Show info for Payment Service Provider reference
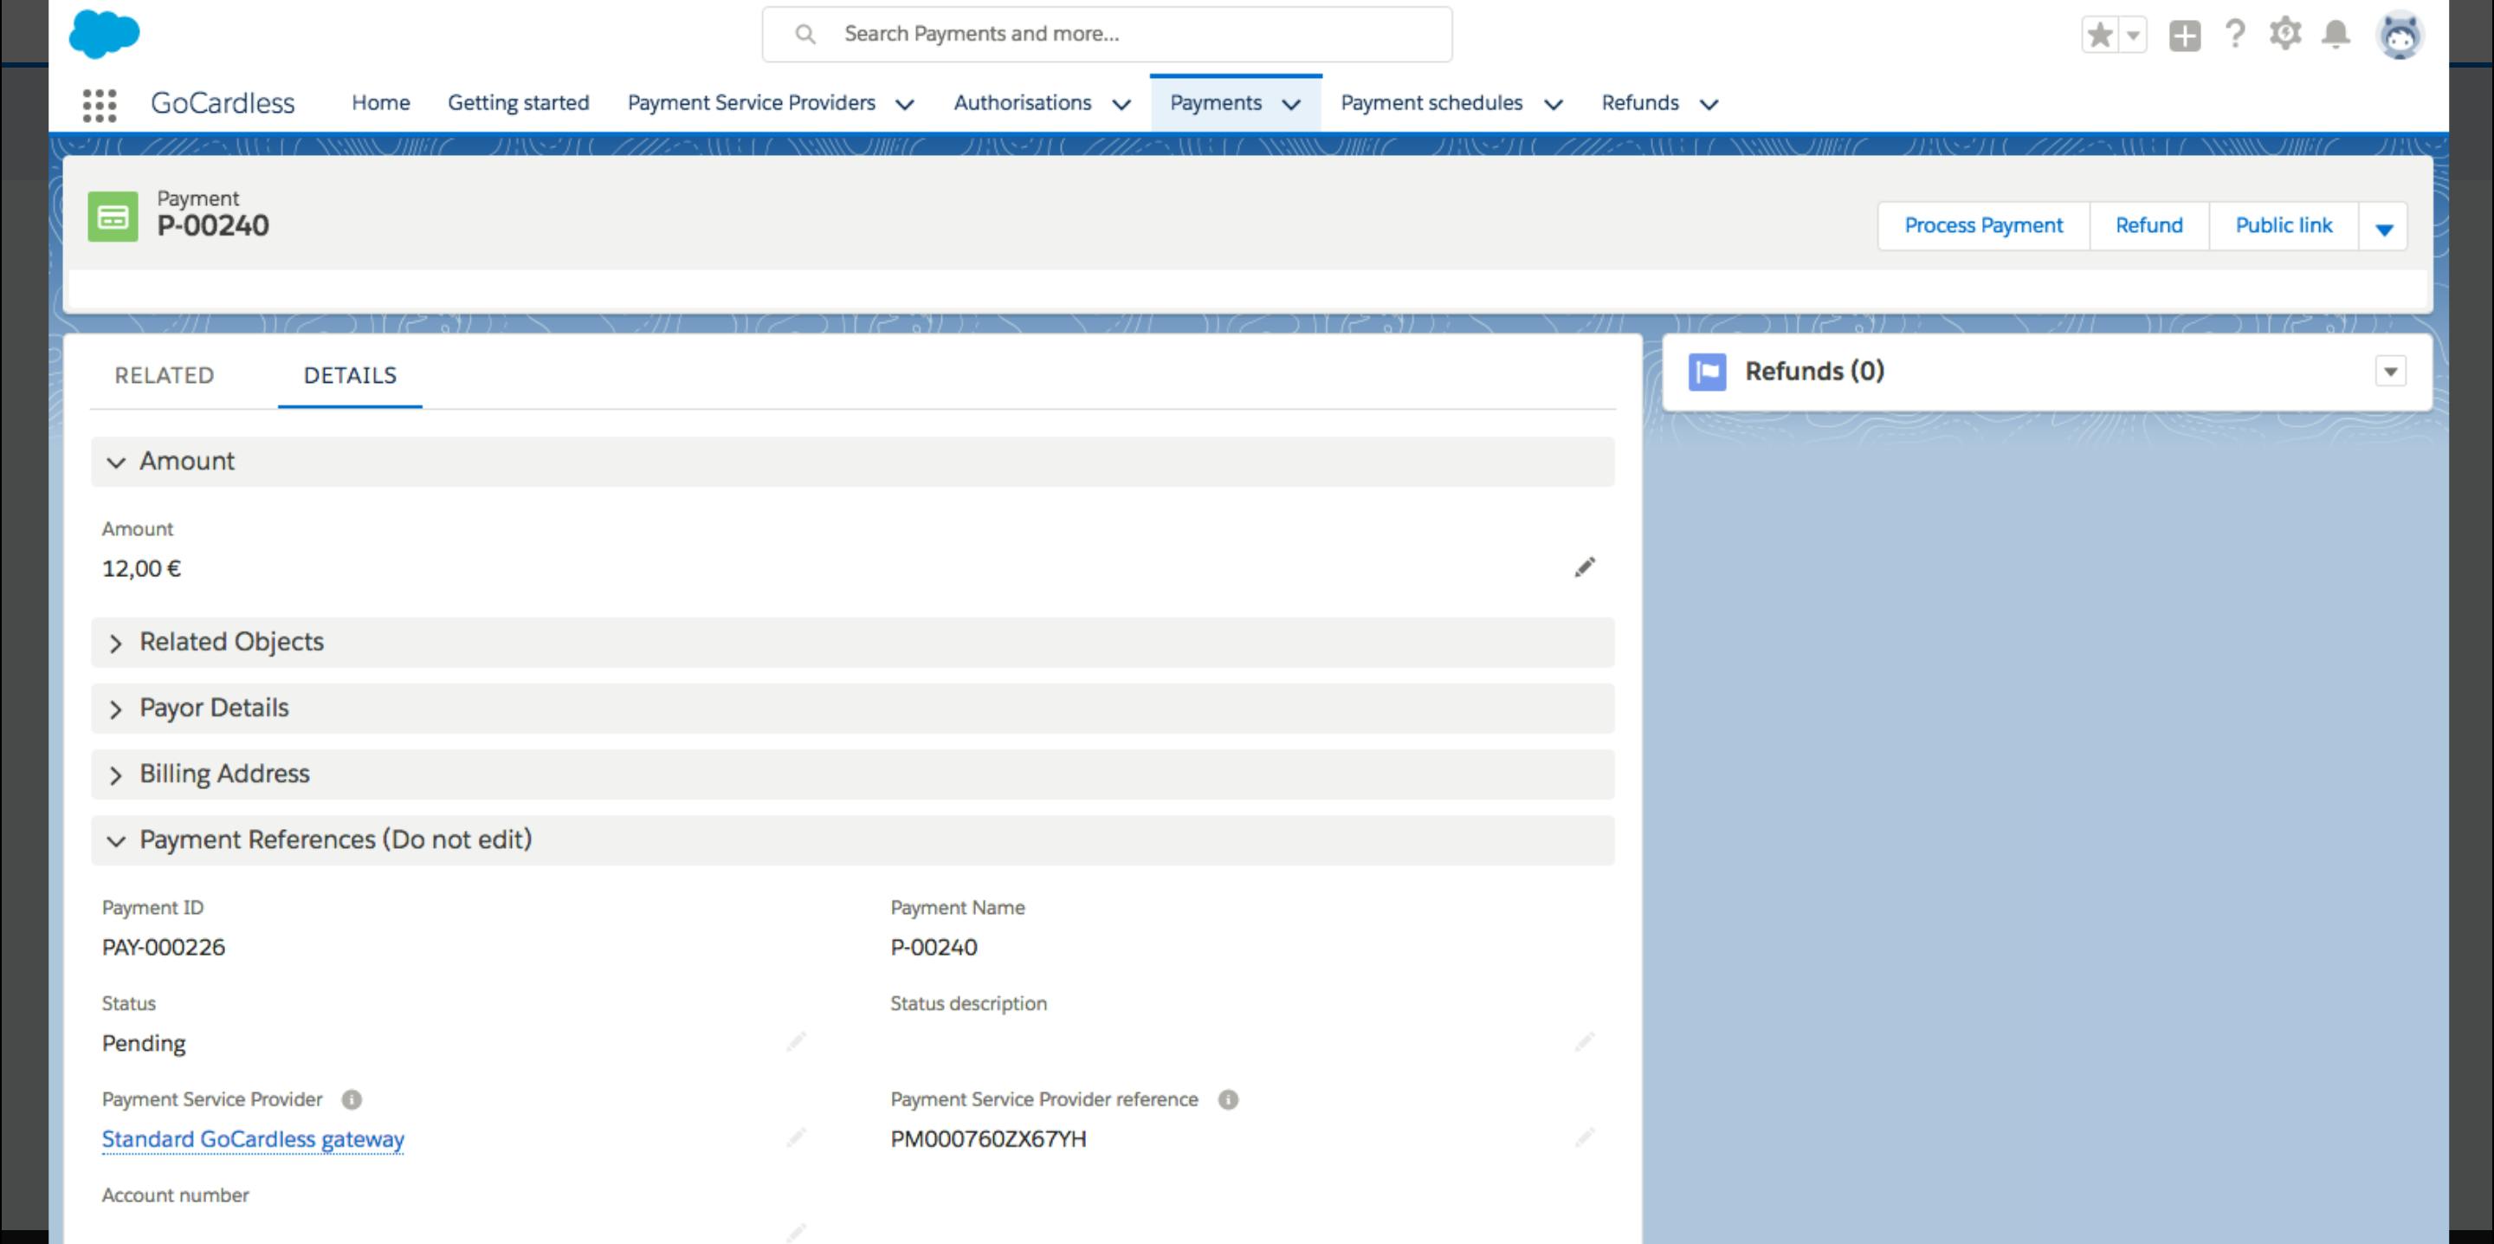 point(1228,1099)
